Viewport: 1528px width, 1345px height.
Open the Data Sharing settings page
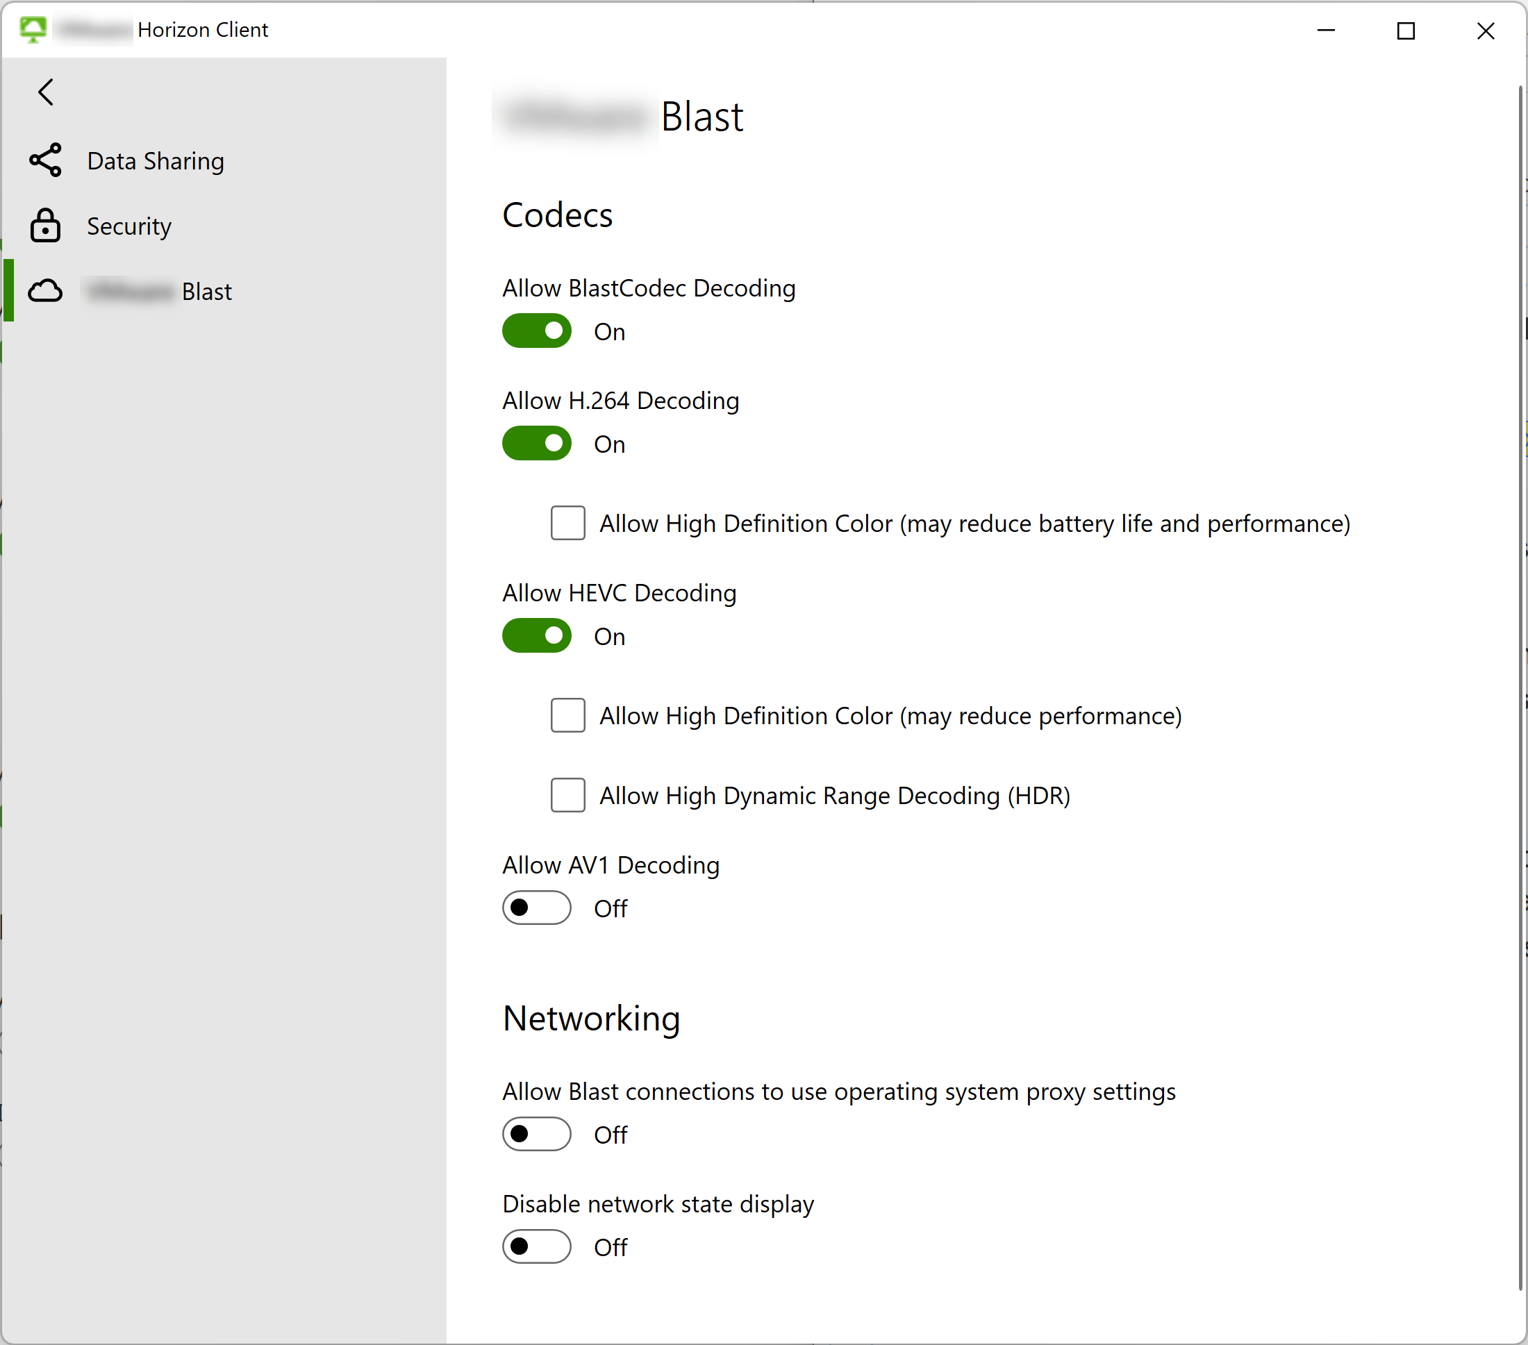[x=224, y=160]
